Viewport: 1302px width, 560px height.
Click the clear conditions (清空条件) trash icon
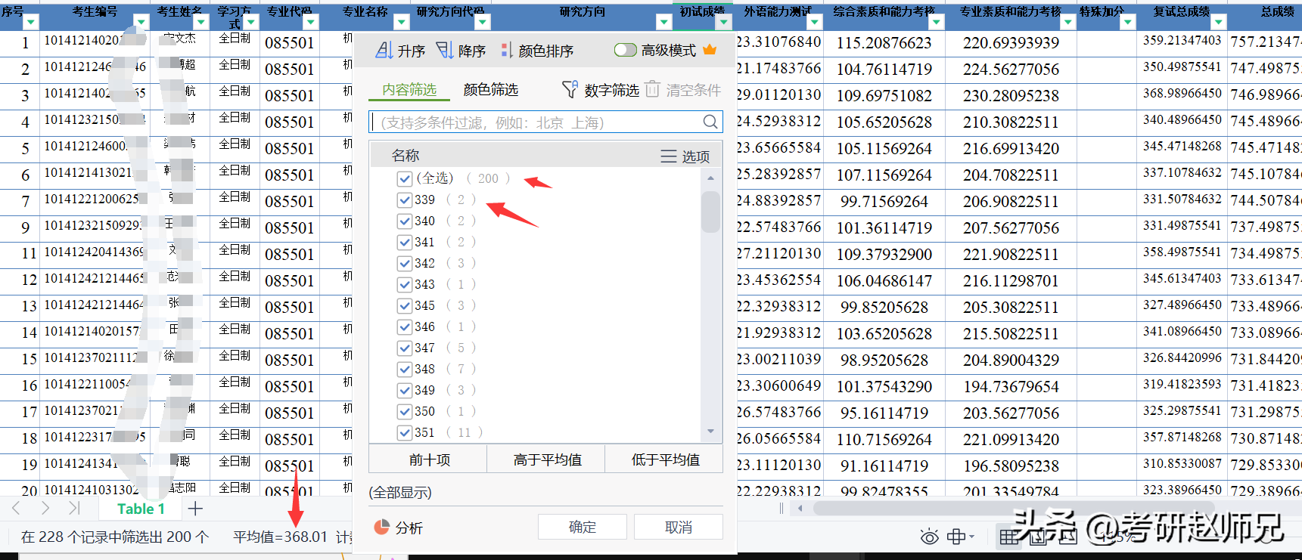652,90
